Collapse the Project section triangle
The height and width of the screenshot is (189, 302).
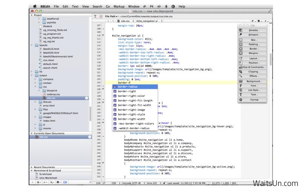[32, 15]
